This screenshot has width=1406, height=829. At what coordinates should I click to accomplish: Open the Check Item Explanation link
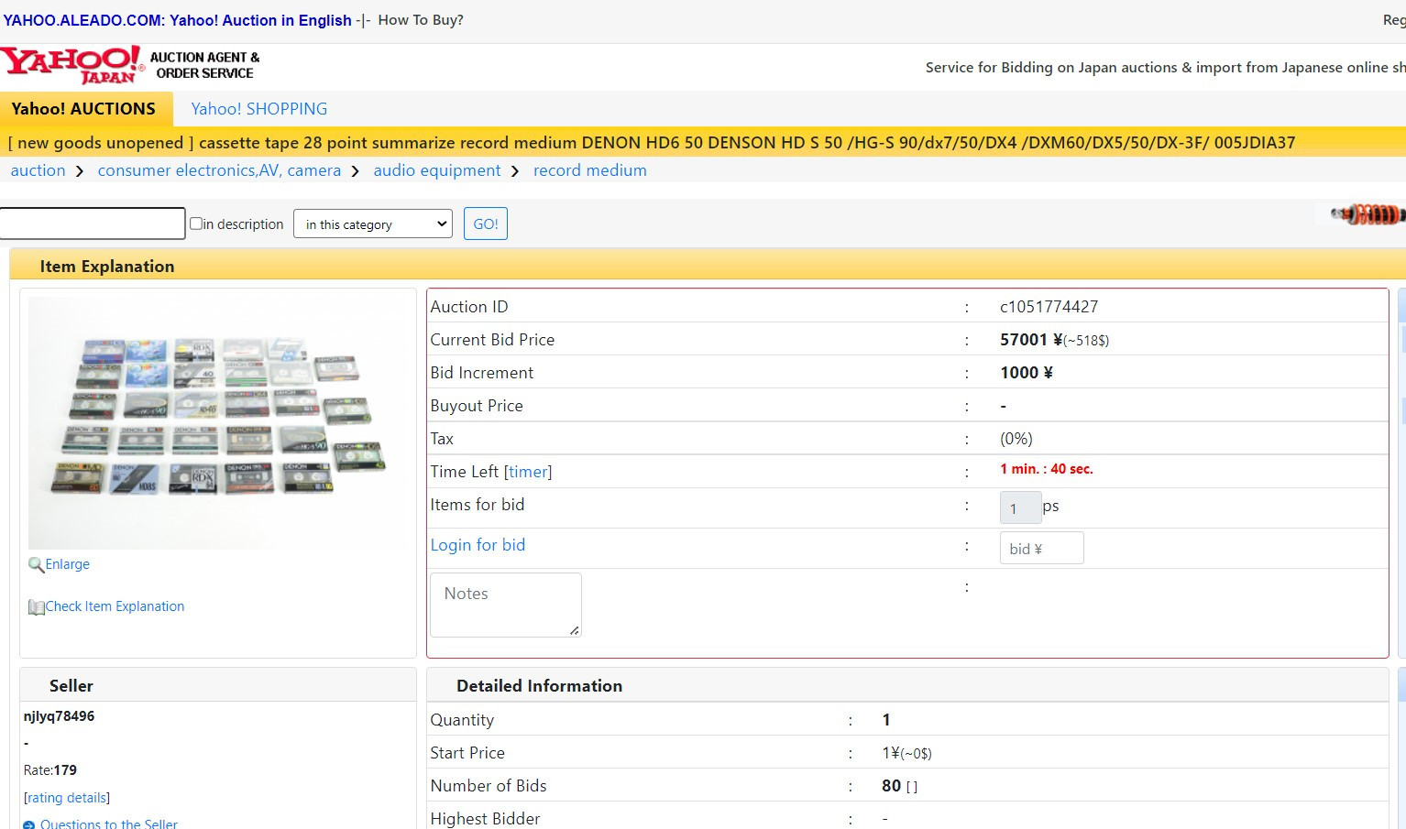[115, 606]
